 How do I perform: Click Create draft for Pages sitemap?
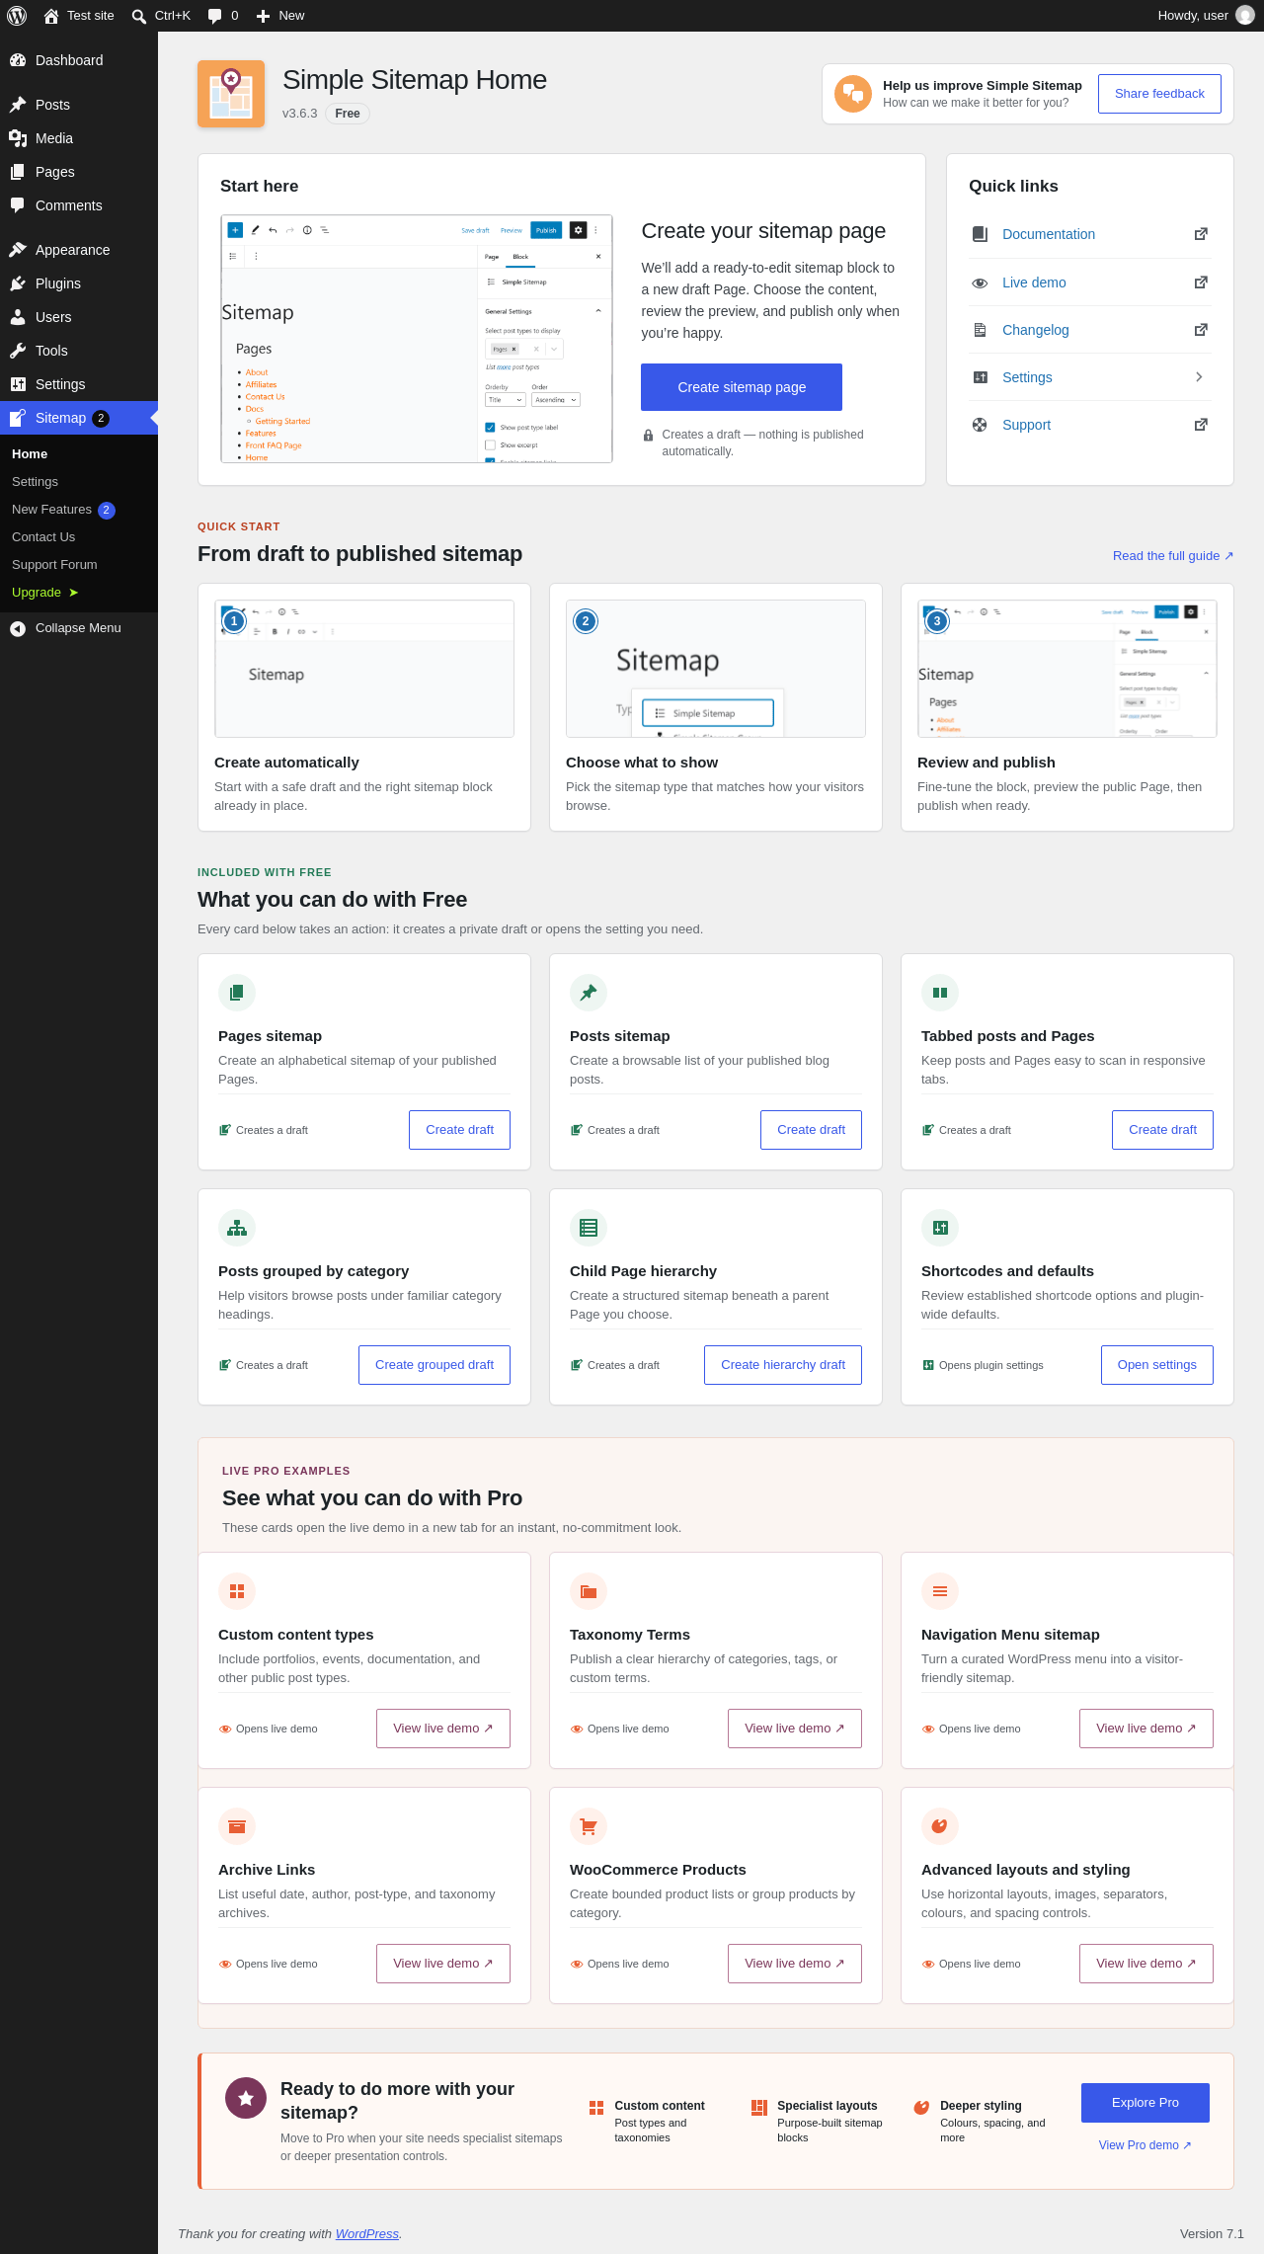[459, 1130]
